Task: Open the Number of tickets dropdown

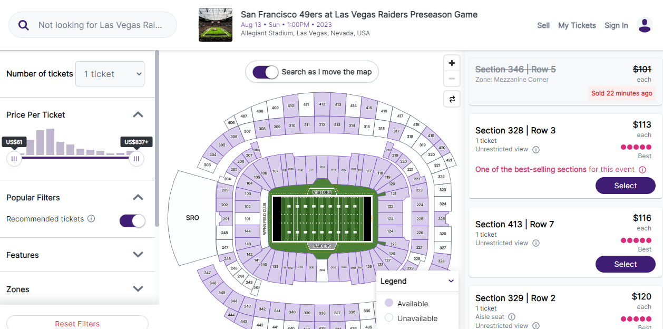Action: pyautogui.click(x=110, y=74)
